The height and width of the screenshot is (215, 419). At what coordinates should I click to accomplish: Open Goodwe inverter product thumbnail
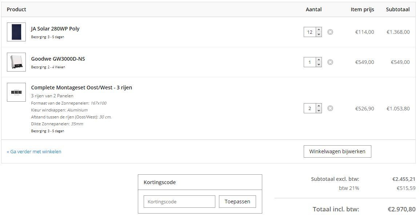click(16, 62)
